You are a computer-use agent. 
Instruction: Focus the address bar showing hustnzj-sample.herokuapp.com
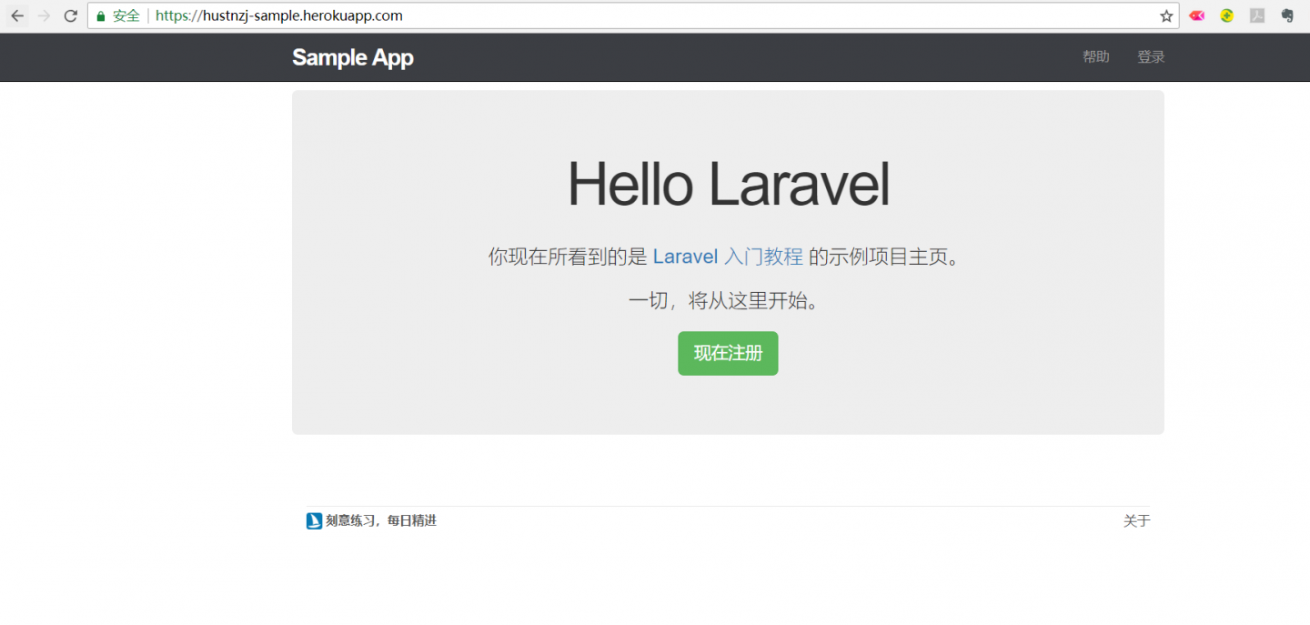pyautogui.click(x=637, y=15)
